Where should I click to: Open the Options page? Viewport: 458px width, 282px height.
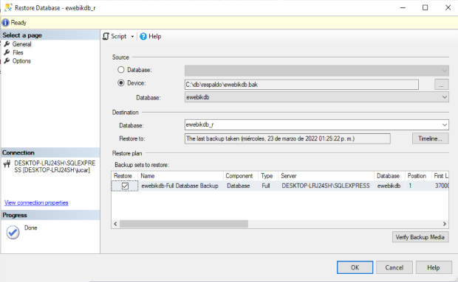[x=21, y=61]
